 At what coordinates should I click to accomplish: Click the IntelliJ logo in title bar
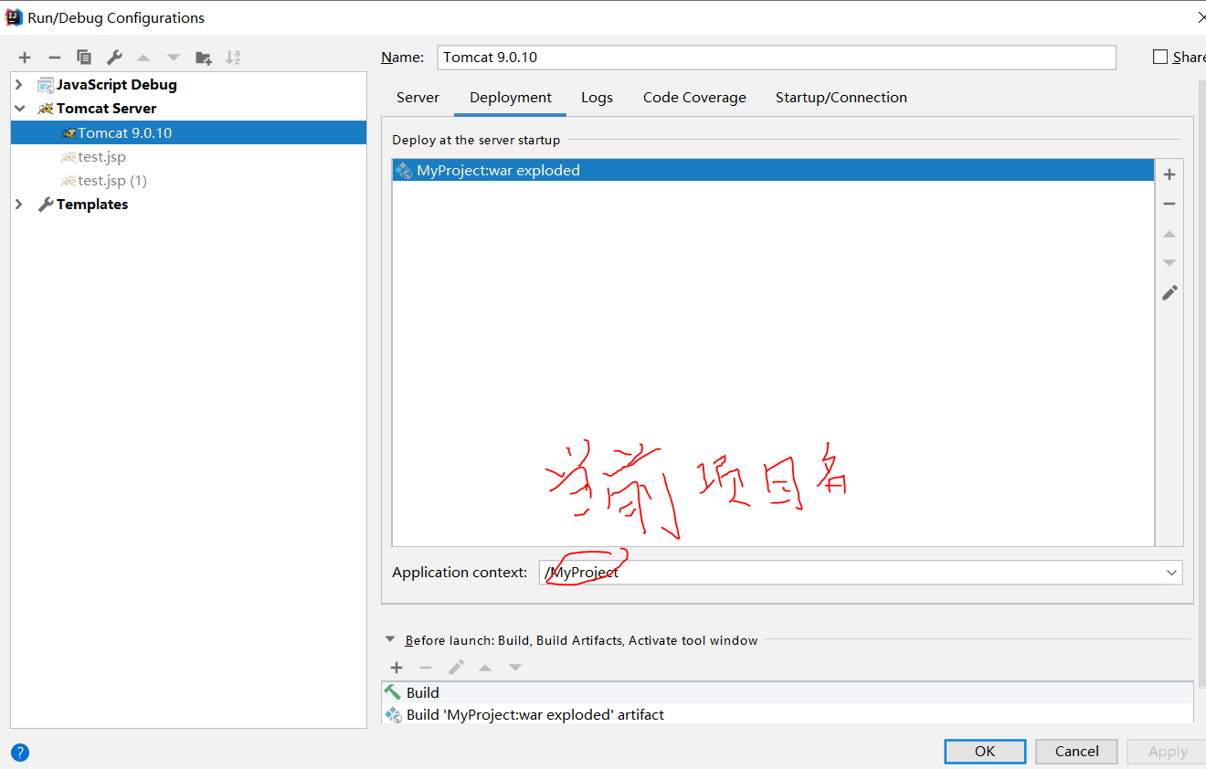[x=14, y=17]
